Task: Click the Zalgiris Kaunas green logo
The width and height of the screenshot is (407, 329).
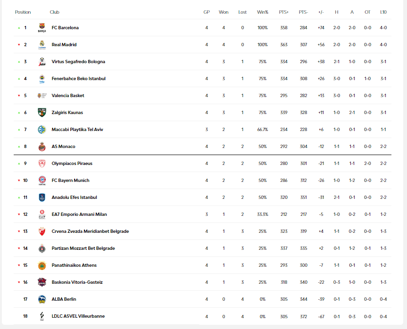Action: tap(42, 113)
